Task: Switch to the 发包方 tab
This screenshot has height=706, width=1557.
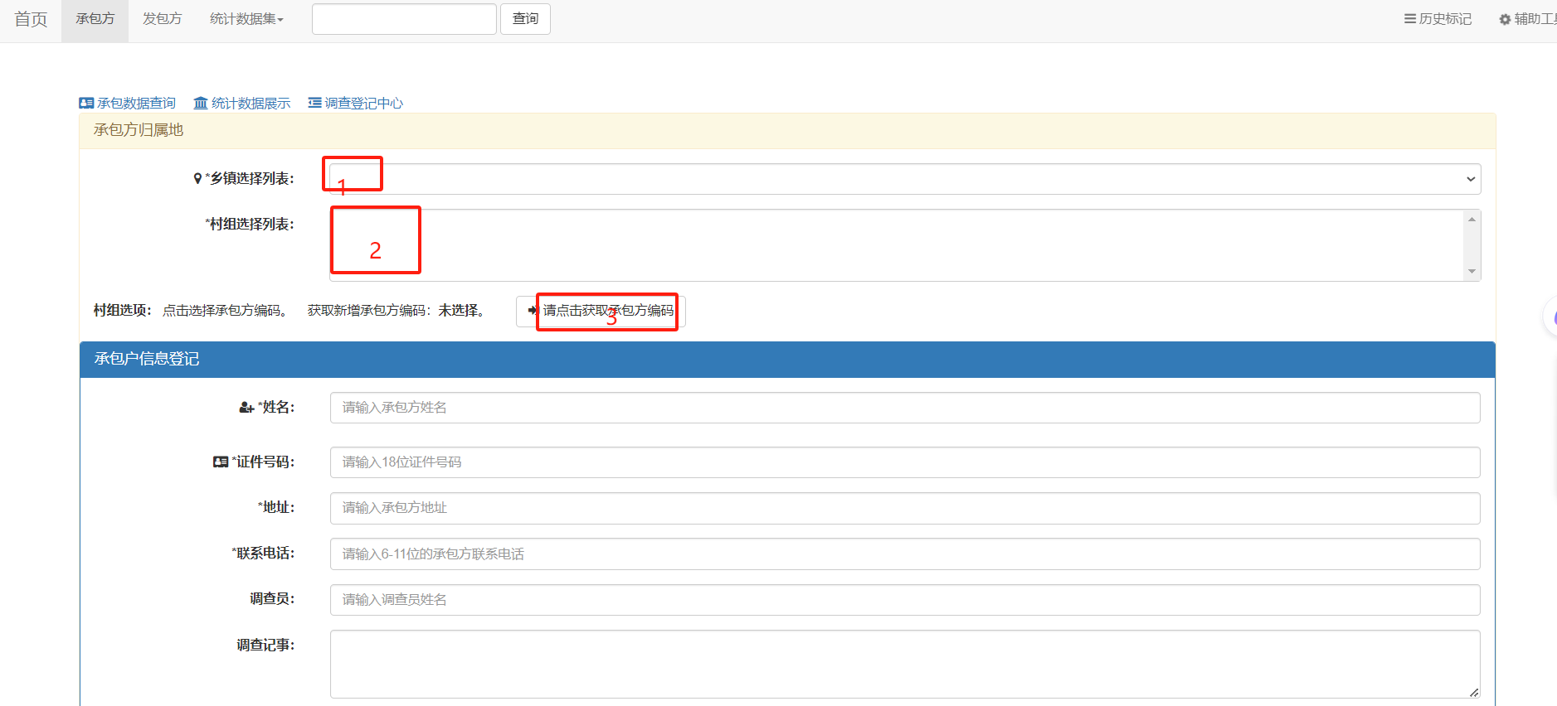Action: point(162,19)
